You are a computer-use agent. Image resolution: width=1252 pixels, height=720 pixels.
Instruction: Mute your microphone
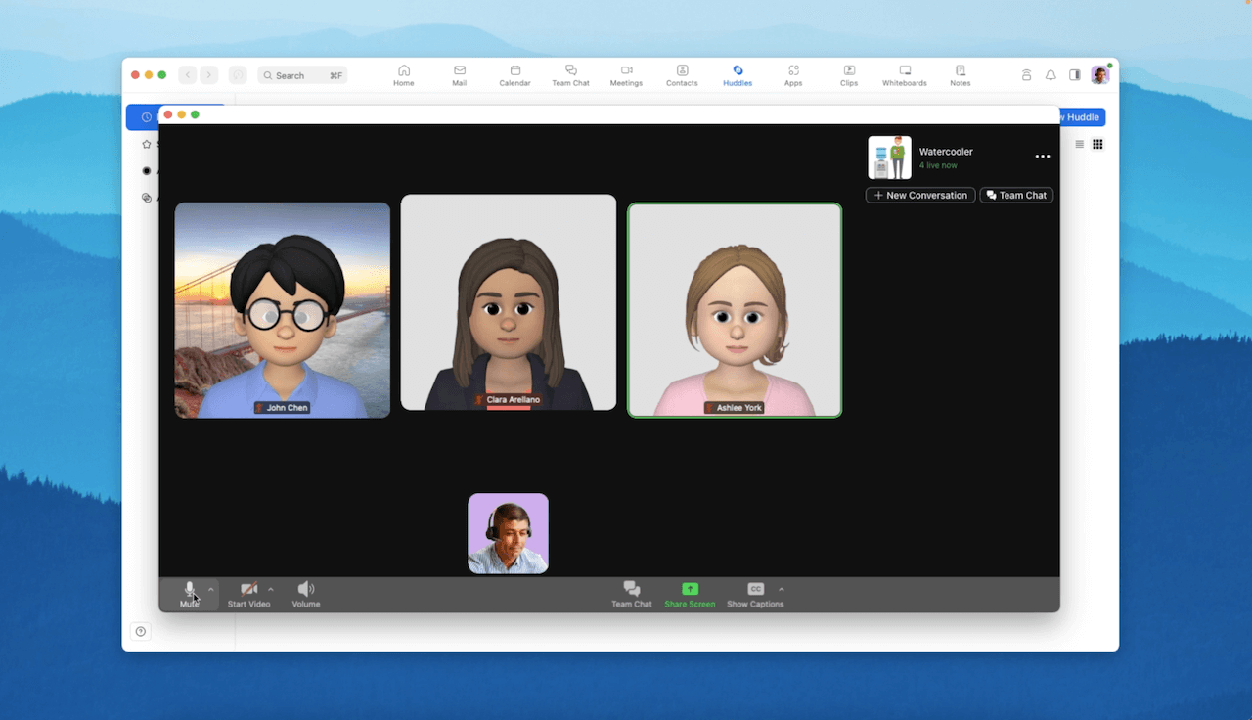(189, 594)
